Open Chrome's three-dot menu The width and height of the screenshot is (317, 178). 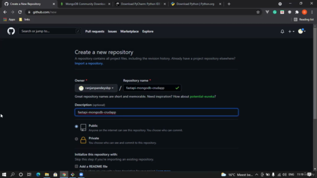(x=312, y=12)
